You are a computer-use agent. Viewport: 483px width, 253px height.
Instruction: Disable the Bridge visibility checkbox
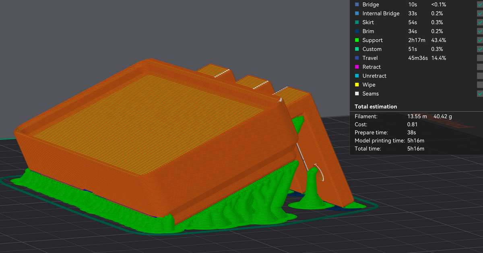480,5
